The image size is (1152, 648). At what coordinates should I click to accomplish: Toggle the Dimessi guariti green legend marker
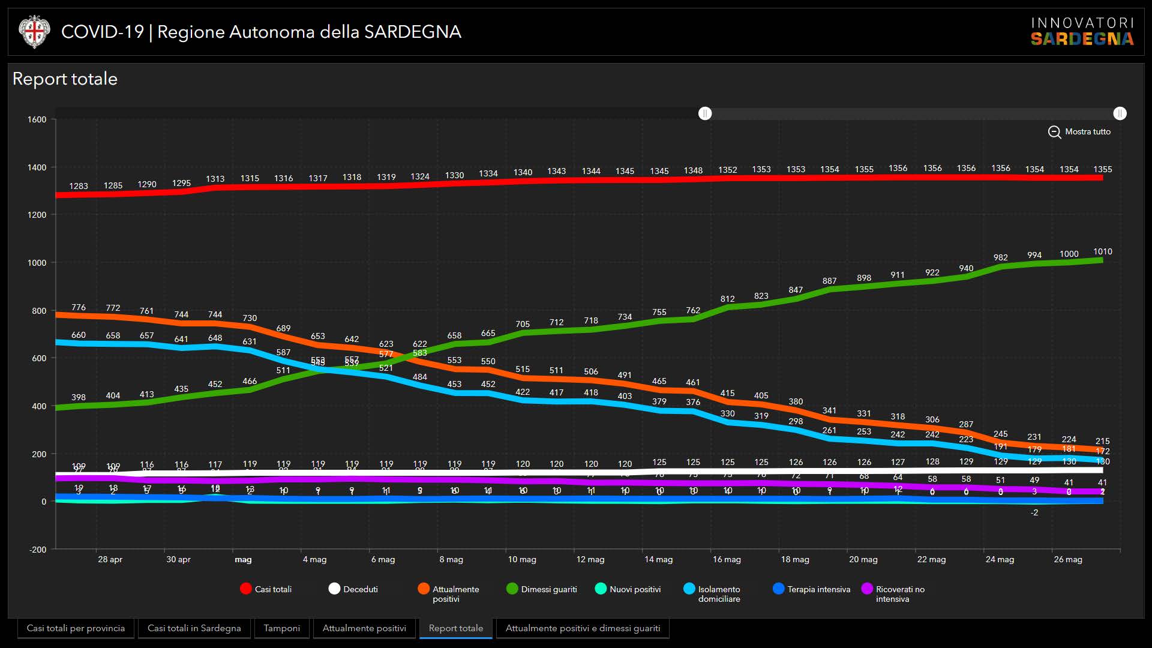click(x=512, y=589)
